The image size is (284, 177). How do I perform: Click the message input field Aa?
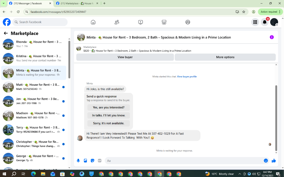pos(184,161)
